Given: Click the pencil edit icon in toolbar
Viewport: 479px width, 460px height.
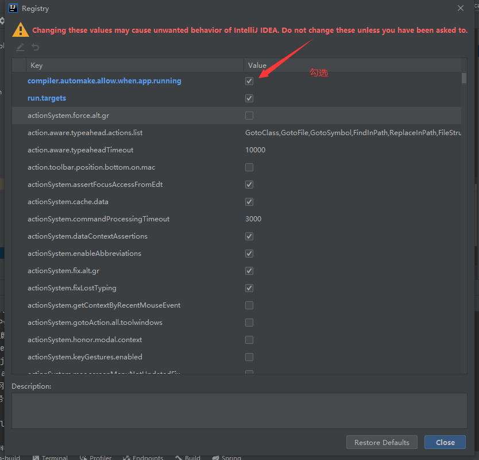Looking at the screenshot, I should (x=20, y=47).
